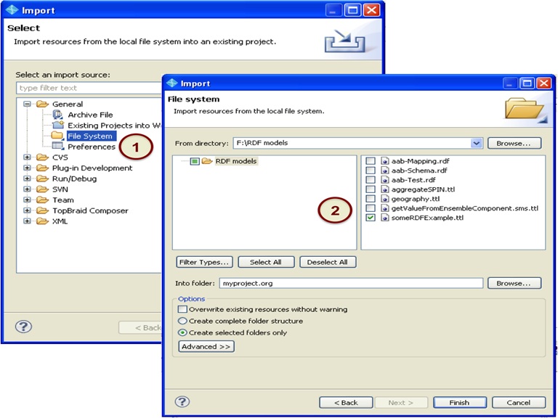This screenshot has height=418, width=558.
Task: Click the Archive File icon
Action: (x=58, y=115)
